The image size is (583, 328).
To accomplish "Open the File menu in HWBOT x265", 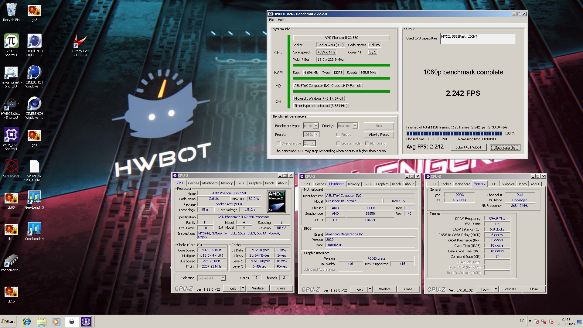I will tap(271, 20).
